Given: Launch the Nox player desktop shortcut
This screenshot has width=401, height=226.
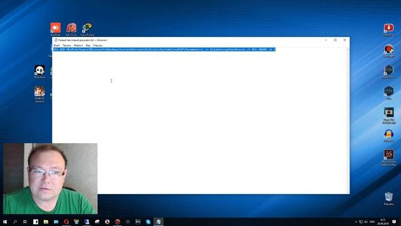Looking at the screenshot, I should (x=388, y=93).
